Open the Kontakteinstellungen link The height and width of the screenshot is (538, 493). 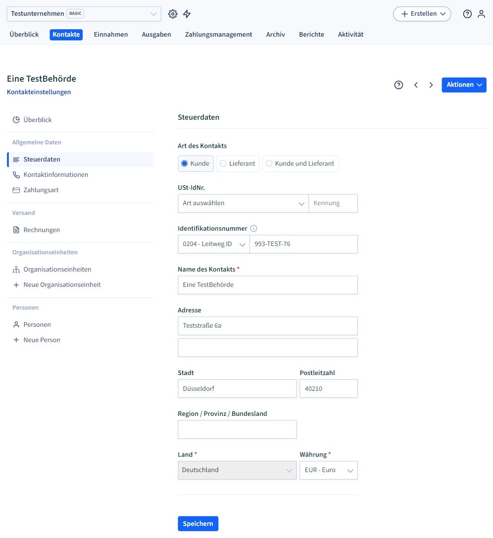pyautogui.click(x=39, y=92)
